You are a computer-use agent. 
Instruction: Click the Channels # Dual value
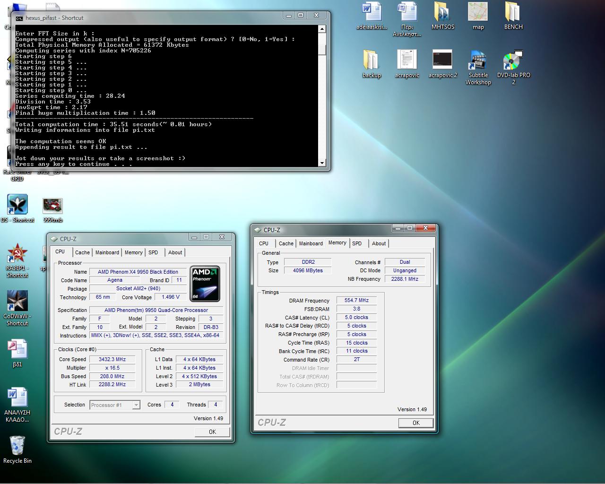tap(405, 262)
